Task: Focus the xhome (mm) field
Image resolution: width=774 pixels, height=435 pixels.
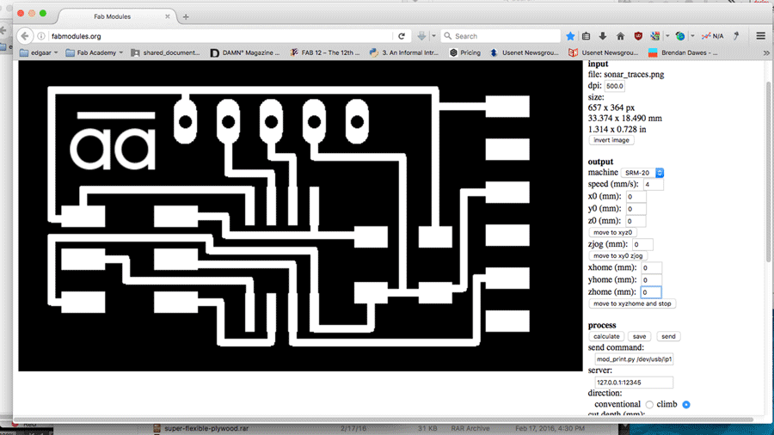Action: pos(651,268)
